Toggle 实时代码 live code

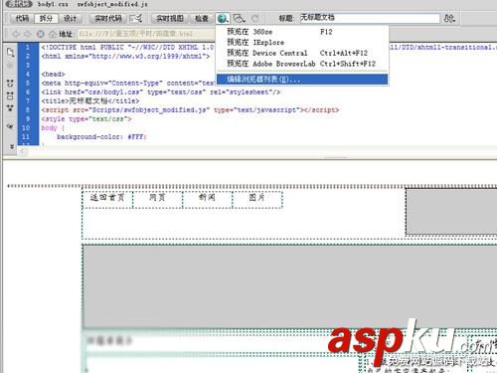(x=108, y=18)
